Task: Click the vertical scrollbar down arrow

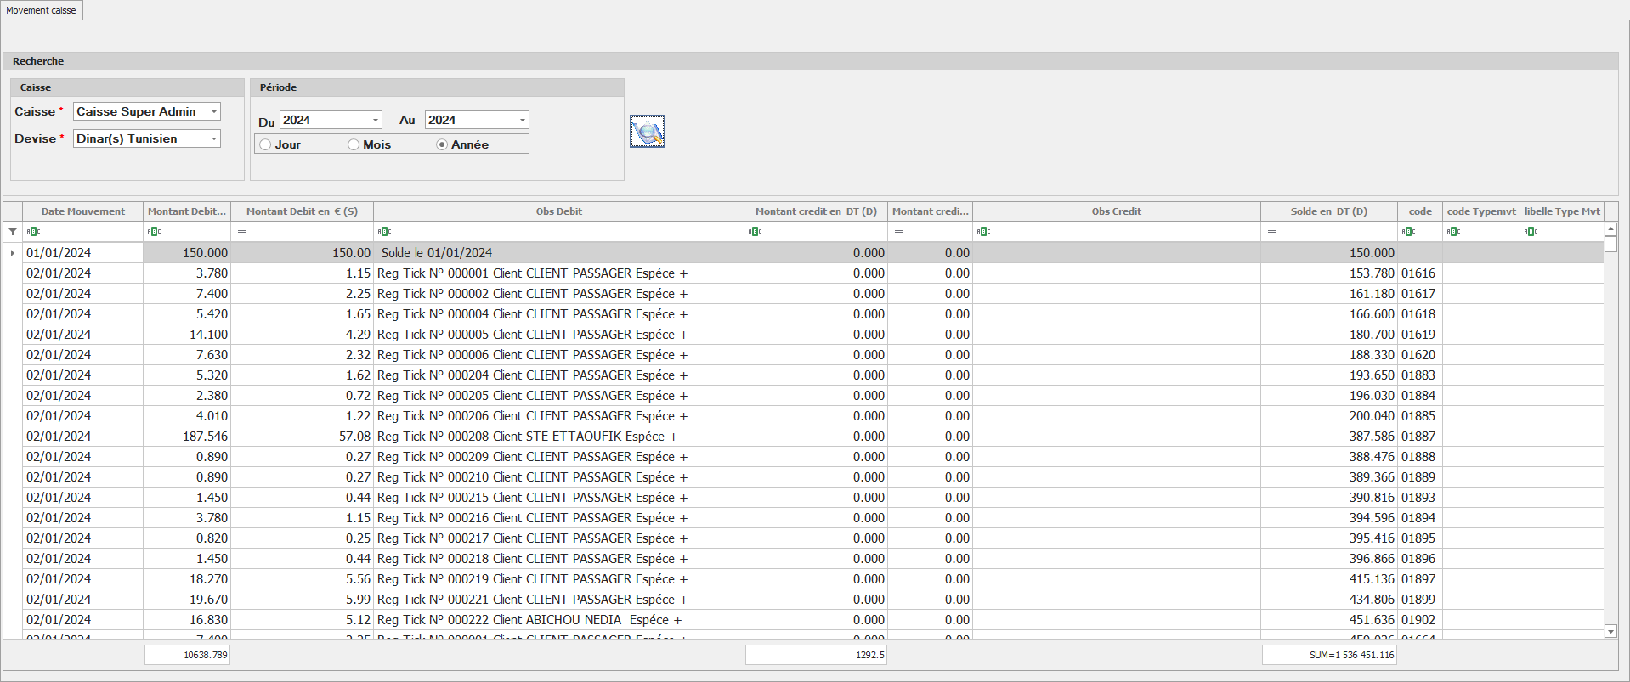Action: point(1610,631)
